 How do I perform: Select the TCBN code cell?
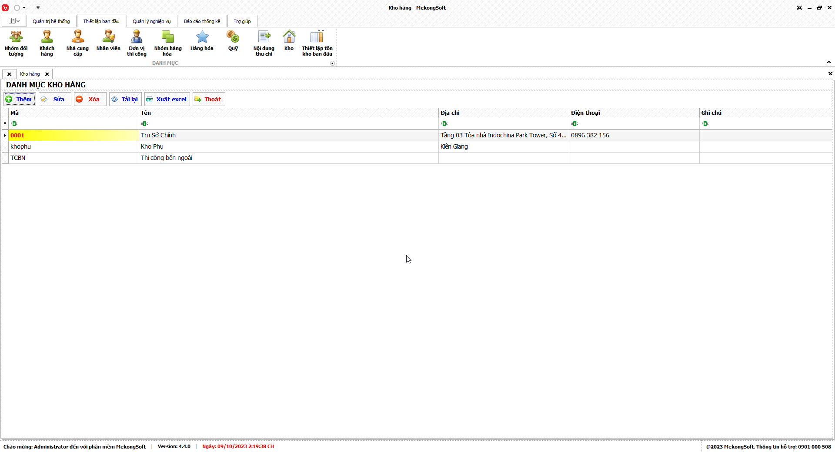pos(73,158)
